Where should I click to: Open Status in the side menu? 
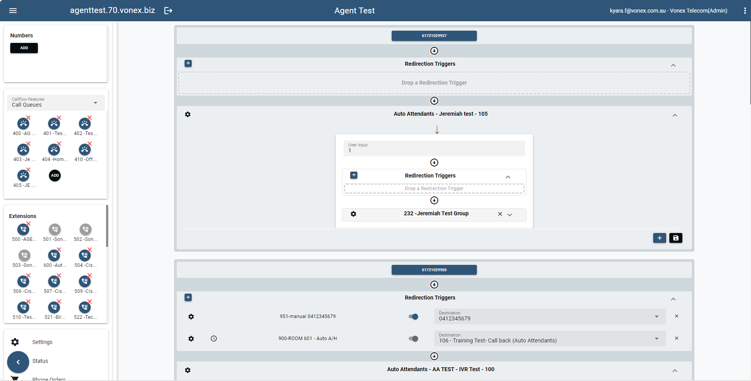tap(40, 361)
